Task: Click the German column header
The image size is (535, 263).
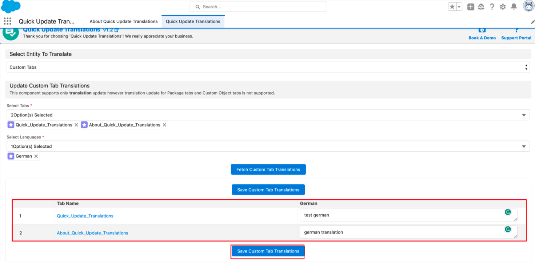Action: (308, 203)
